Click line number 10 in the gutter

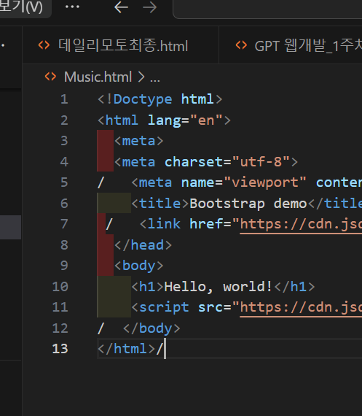point(60,287)
